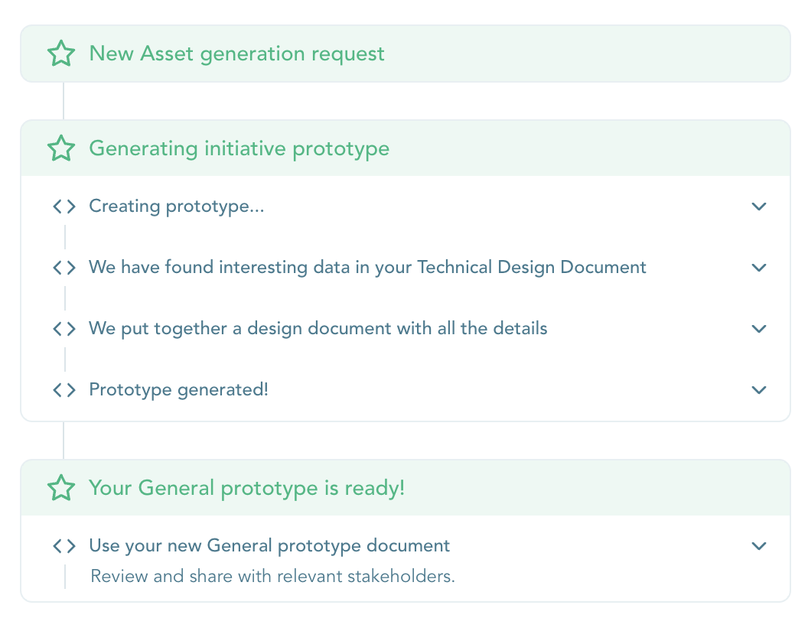Expand the General prototype document entry

[x=759, y=545]
